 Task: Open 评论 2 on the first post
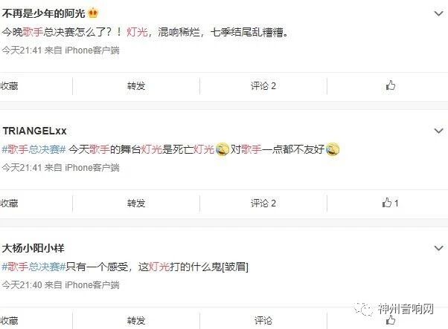pos(263,86)
